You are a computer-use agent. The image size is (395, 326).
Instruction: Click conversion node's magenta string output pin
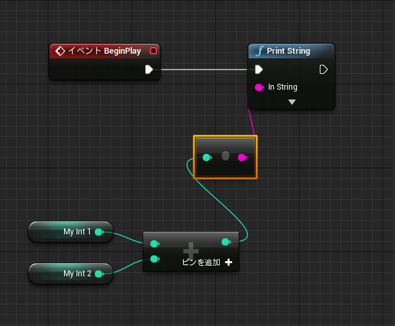coord(243,158)
